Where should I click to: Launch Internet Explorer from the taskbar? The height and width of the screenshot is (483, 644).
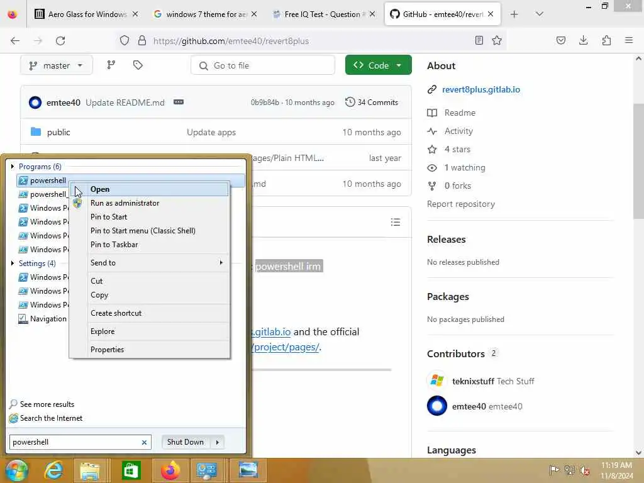pyautogui.click(x=54, y=470)
